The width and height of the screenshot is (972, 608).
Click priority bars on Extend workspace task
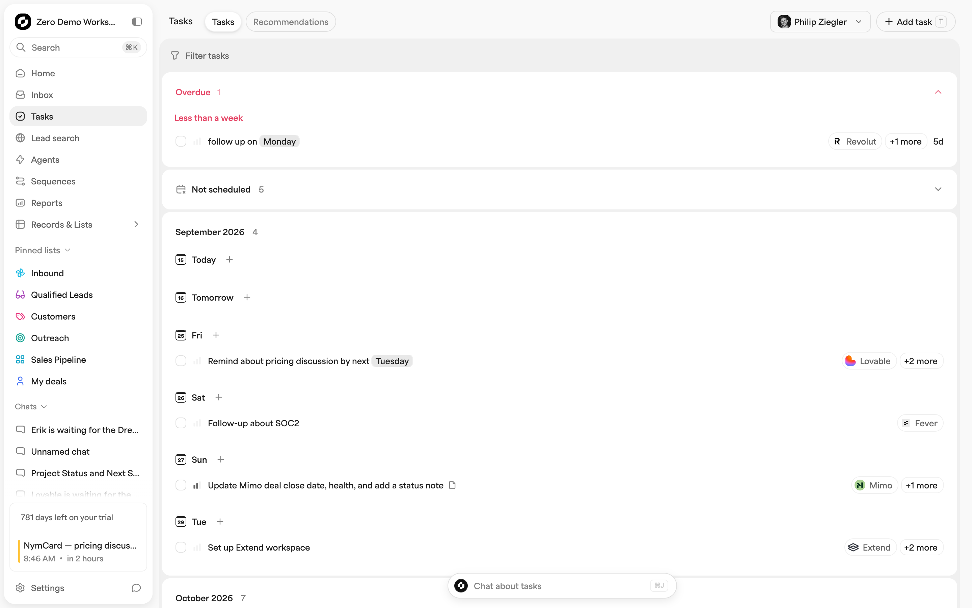pos(197,548)
